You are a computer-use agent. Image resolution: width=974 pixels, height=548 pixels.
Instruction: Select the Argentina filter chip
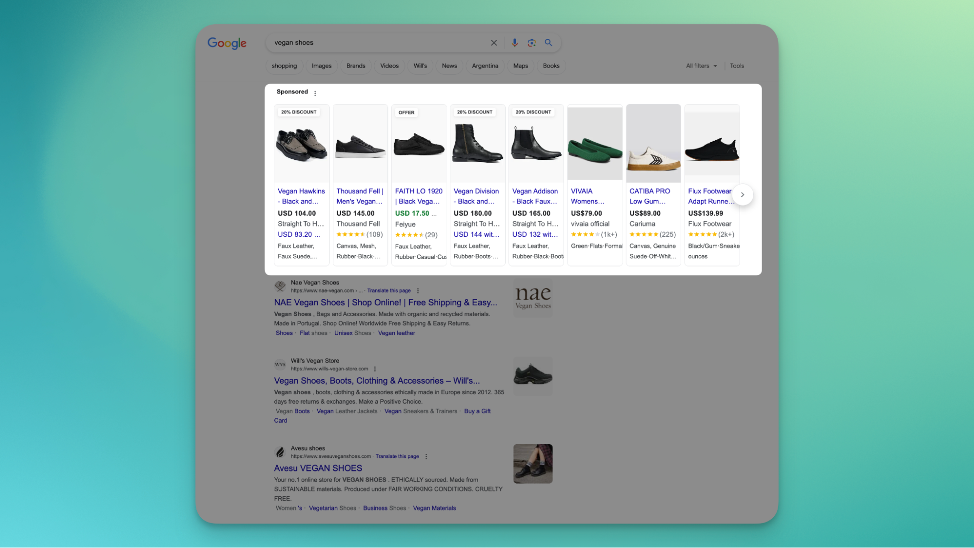click(485, 66)
